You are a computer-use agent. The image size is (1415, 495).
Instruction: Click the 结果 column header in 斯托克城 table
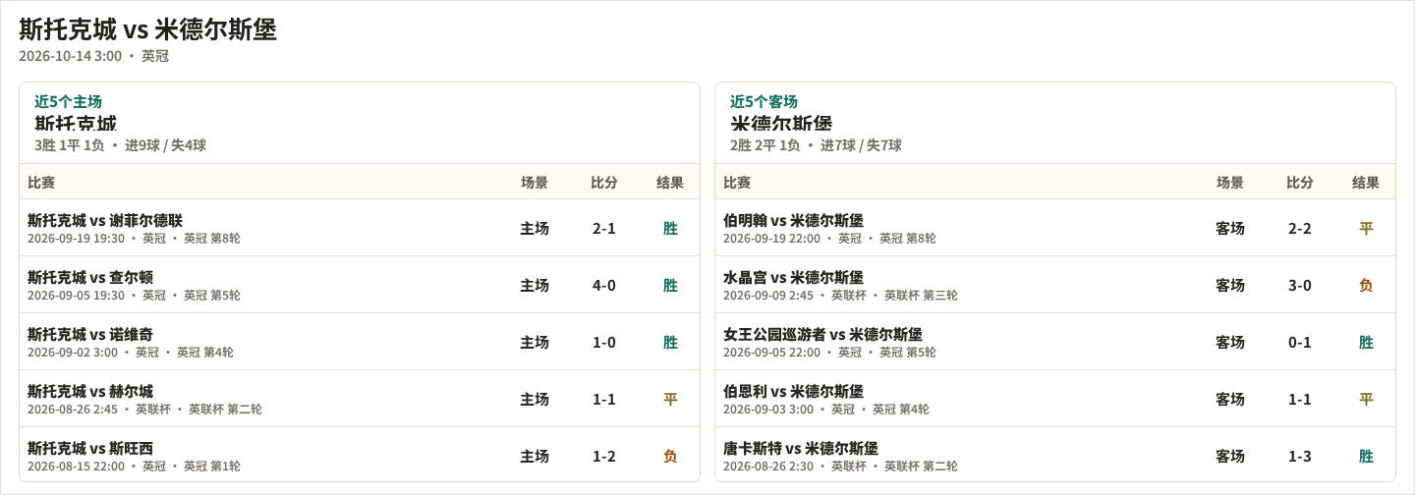coord(670,183)
